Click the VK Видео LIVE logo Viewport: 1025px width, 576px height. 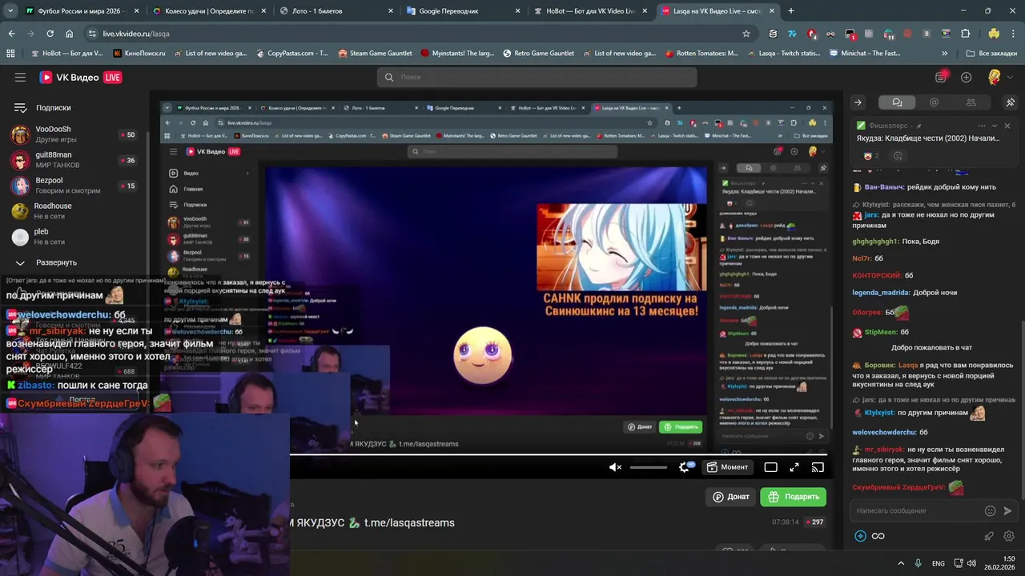pyautogui.click(x=81, y=78)
